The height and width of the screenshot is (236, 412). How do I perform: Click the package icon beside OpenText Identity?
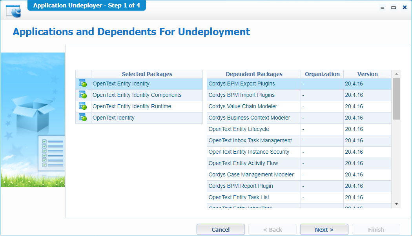tap(83, 117)
